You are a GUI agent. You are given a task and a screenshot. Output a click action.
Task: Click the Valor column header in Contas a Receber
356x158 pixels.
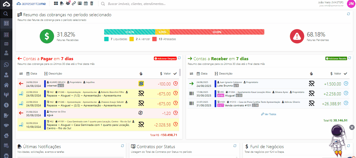coord(336,74)
